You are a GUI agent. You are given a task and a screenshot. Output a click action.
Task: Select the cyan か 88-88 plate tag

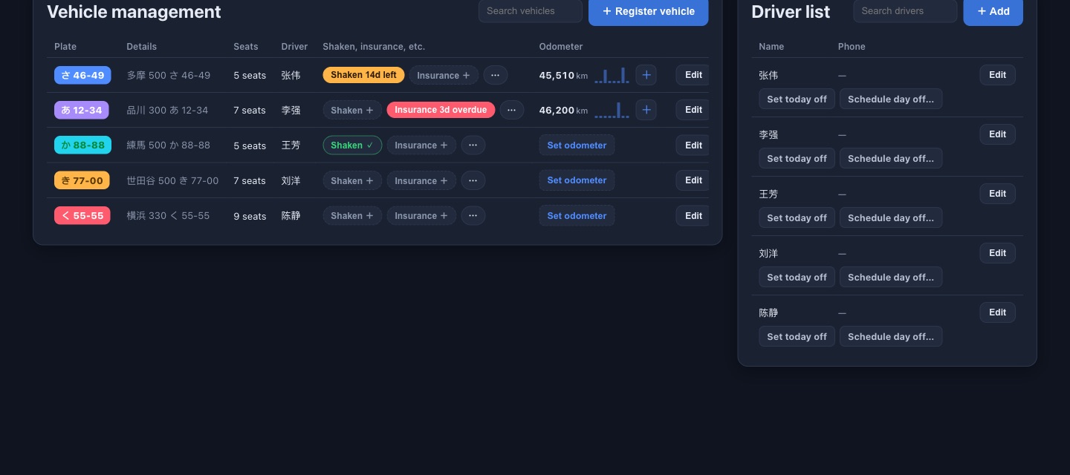pyautogui.click(x=82, y=145)
